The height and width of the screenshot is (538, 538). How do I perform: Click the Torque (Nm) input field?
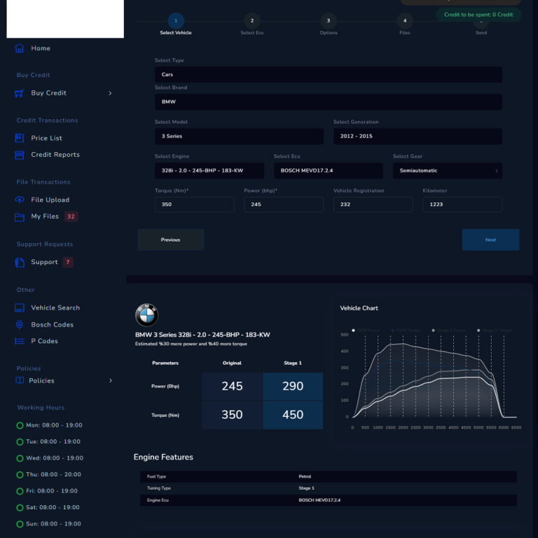195,205
